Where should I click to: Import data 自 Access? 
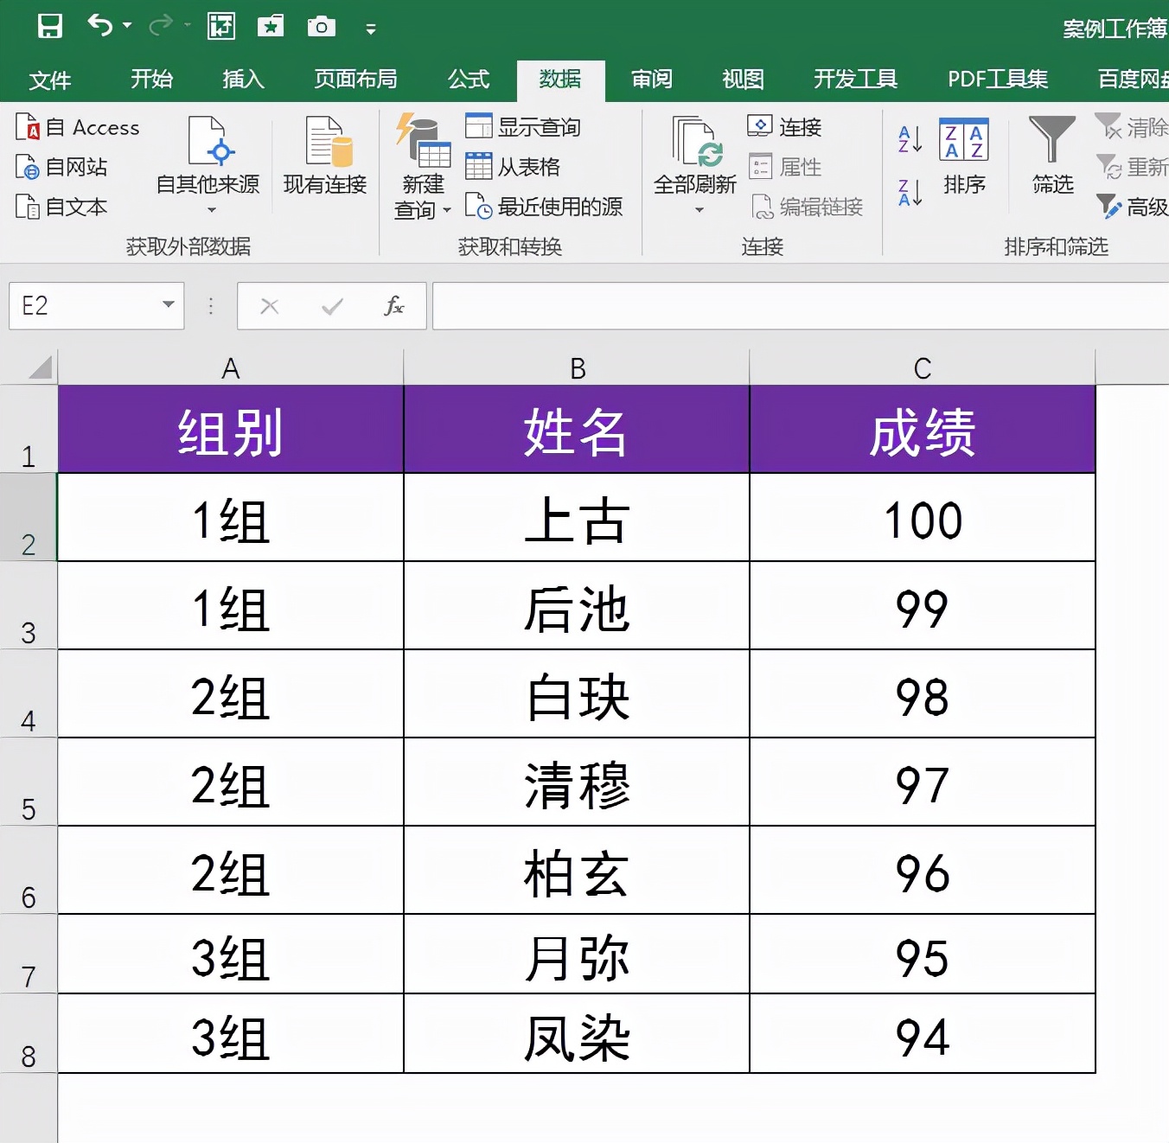(78, 127)
